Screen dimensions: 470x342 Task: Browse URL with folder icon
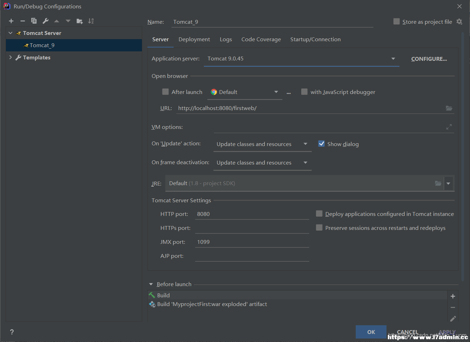coord(449,108)
